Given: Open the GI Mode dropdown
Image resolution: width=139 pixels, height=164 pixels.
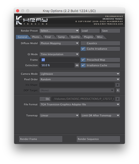Looking at the screenshot, I should (59, 54).
